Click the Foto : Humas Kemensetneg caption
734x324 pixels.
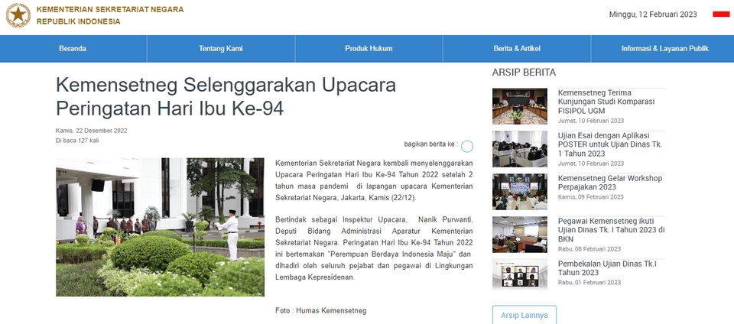click(321, 310)
